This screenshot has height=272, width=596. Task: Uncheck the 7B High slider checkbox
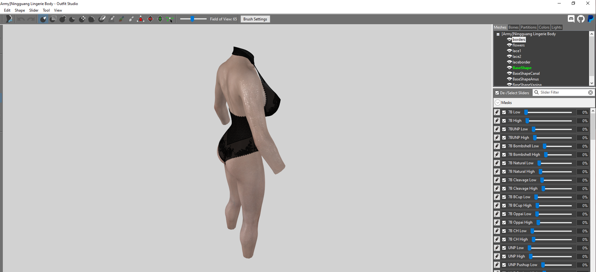(x=504, y=121)
